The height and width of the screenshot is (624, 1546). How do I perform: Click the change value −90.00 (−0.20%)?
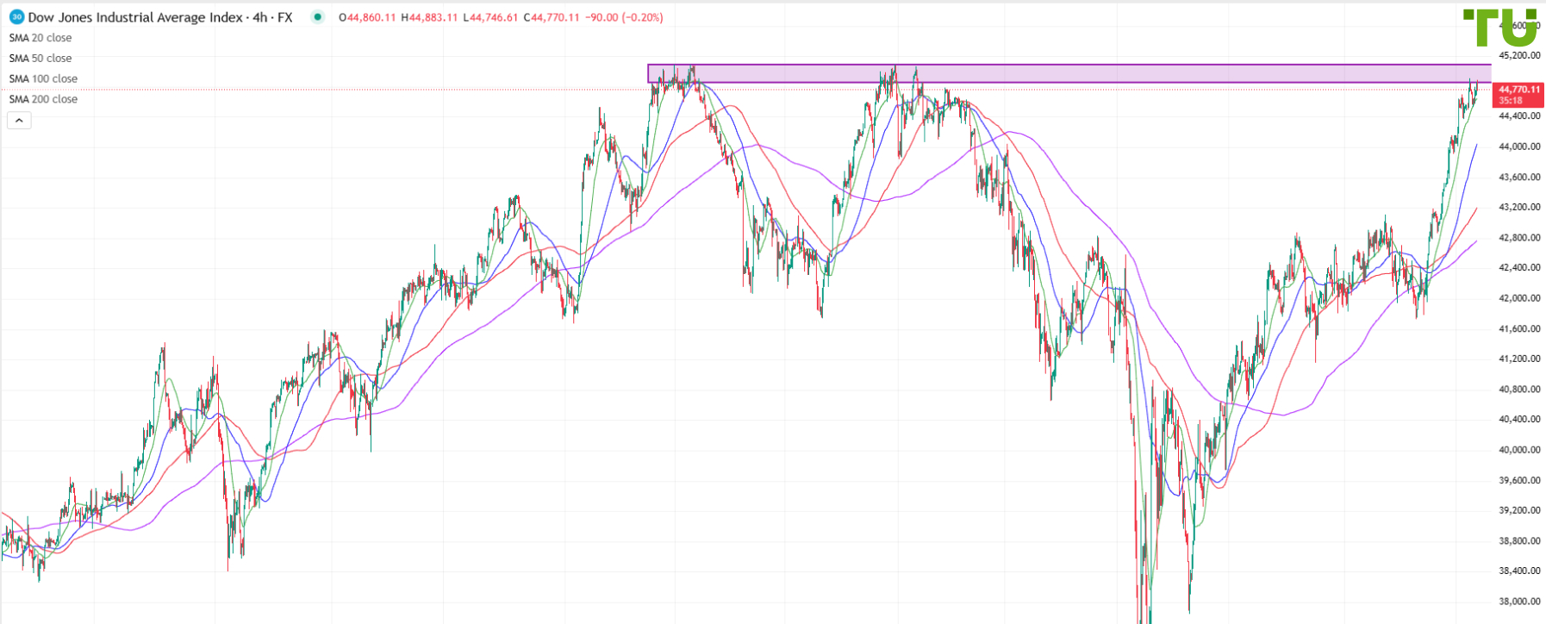click(625, 17)
